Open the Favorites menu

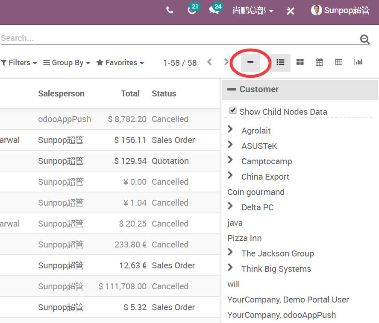[x=120, y=63]
